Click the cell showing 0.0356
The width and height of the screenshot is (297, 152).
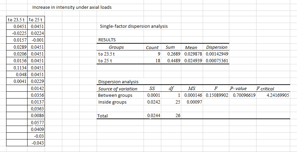[x=36, y=95]
